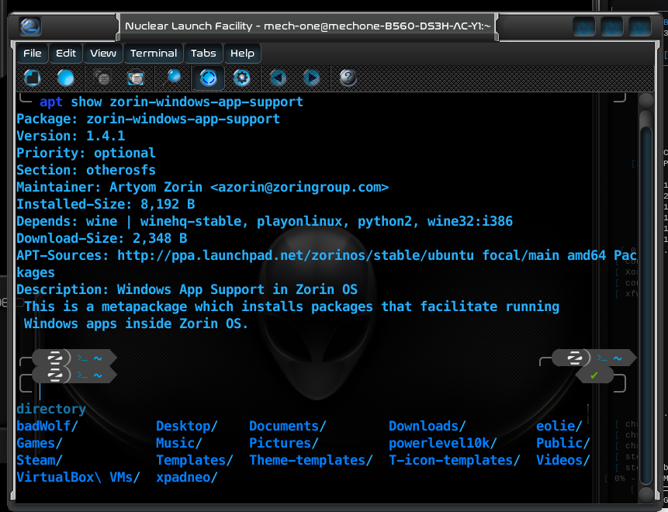
Task: Open the File menu
Action: tap(33, 54)
